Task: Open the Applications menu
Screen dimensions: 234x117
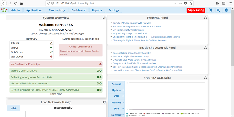Action: (x=34, y=10)
